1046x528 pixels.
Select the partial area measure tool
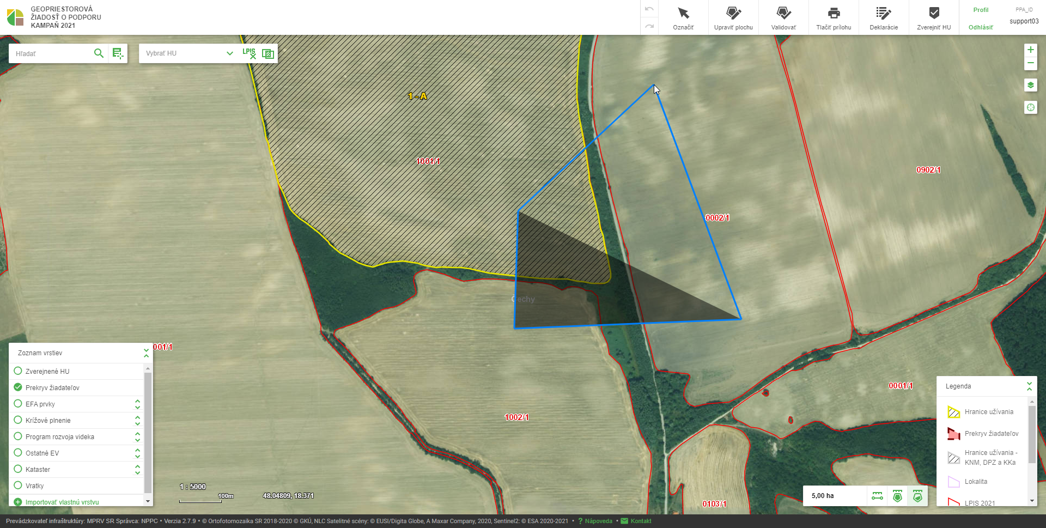pos(917,496)
